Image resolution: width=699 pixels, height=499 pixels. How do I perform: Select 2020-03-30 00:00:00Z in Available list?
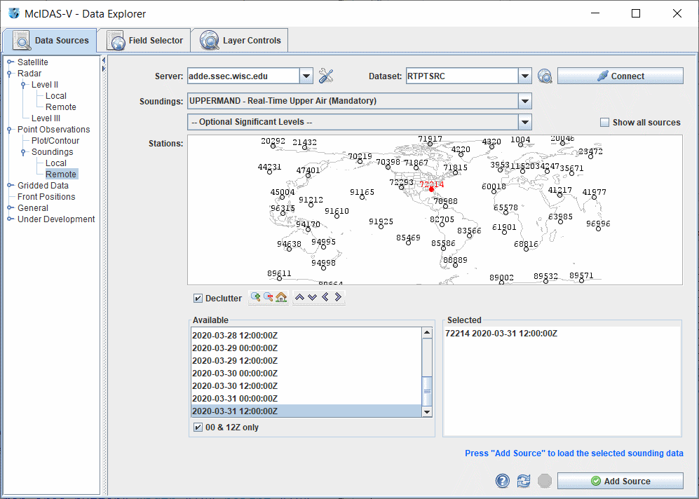pos(235,374)
